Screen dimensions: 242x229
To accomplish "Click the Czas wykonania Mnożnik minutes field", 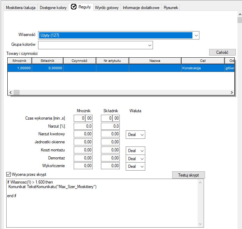I will tap(79, 118).
